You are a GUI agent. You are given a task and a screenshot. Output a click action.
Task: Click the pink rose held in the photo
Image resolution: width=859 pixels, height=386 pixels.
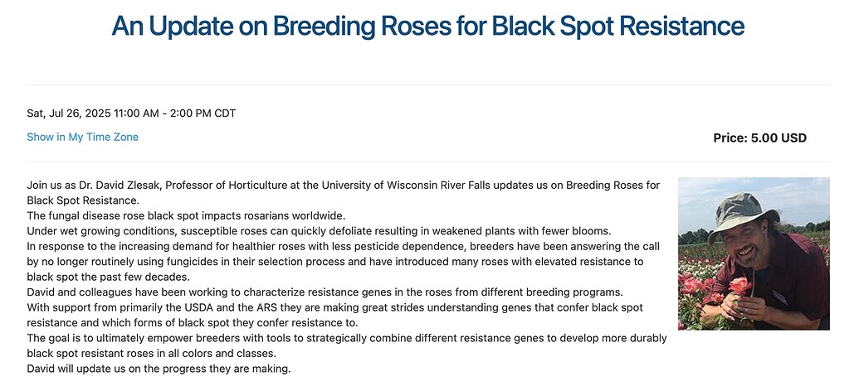740,285
